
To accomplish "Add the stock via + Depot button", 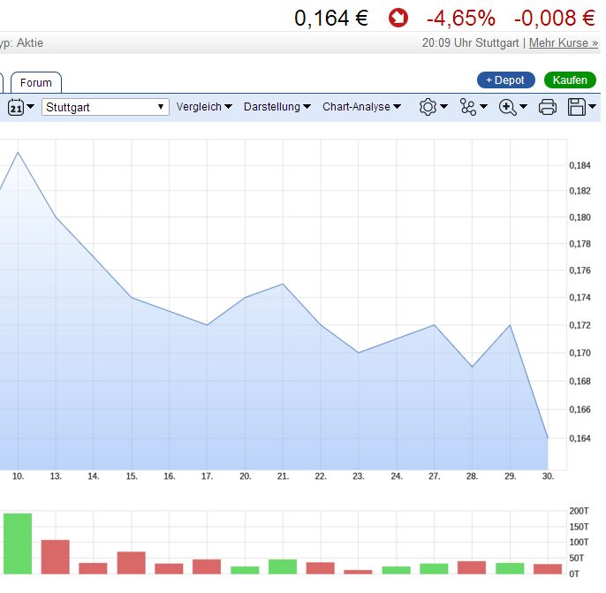I will 506,80.
